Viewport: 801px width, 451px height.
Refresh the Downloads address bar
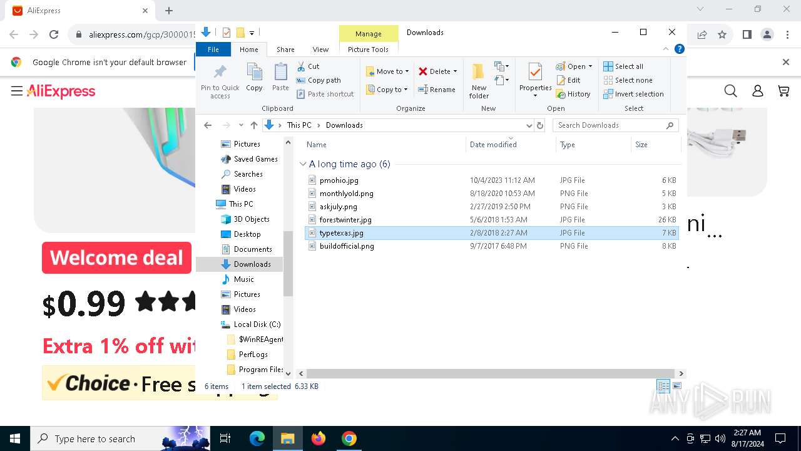(541, 125)
